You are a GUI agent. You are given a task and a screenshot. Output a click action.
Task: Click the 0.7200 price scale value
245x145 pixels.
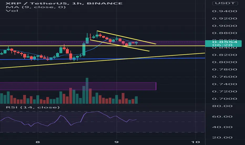pos(224,91)
